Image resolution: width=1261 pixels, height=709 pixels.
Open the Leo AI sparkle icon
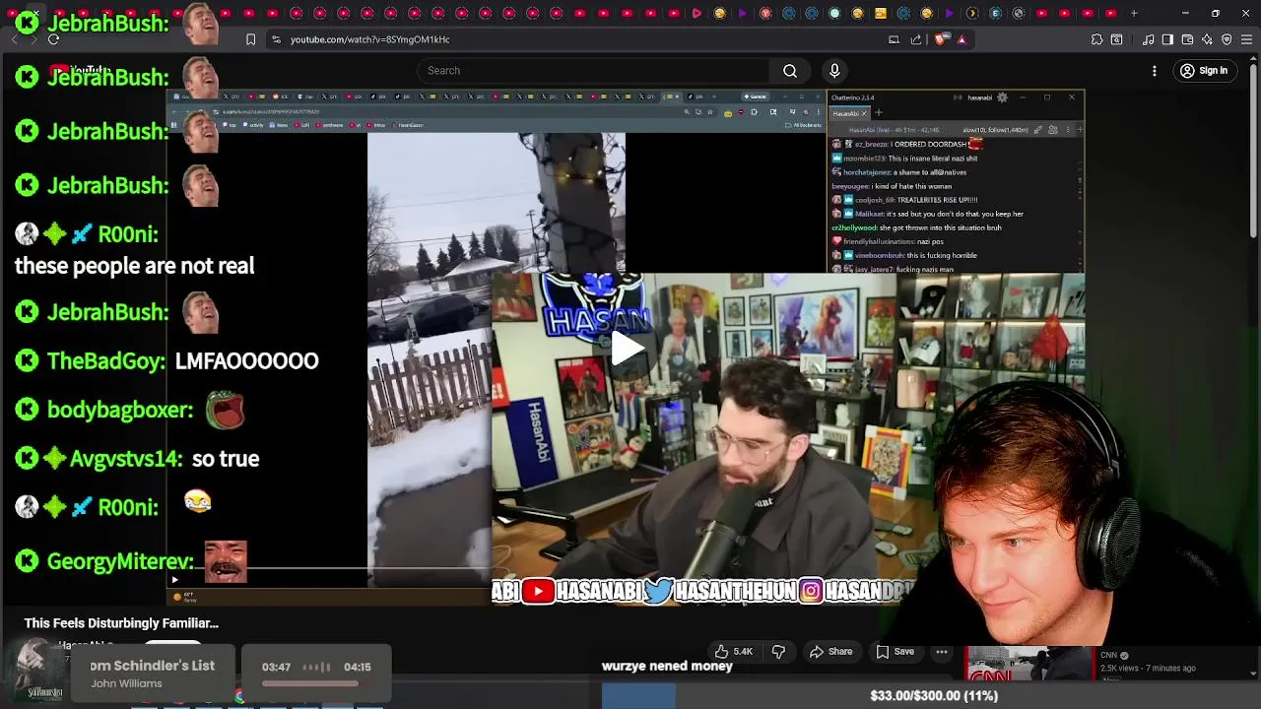click(1207, 39)
